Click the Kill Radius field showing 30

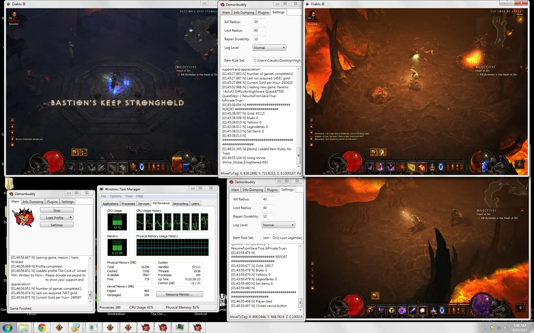point(259,22)
